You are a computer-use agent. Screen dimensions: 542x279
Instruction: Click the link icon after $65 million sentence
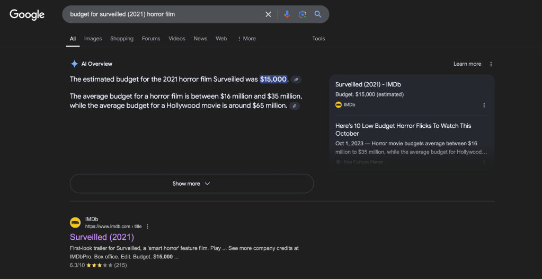click(x=295, y=106)
